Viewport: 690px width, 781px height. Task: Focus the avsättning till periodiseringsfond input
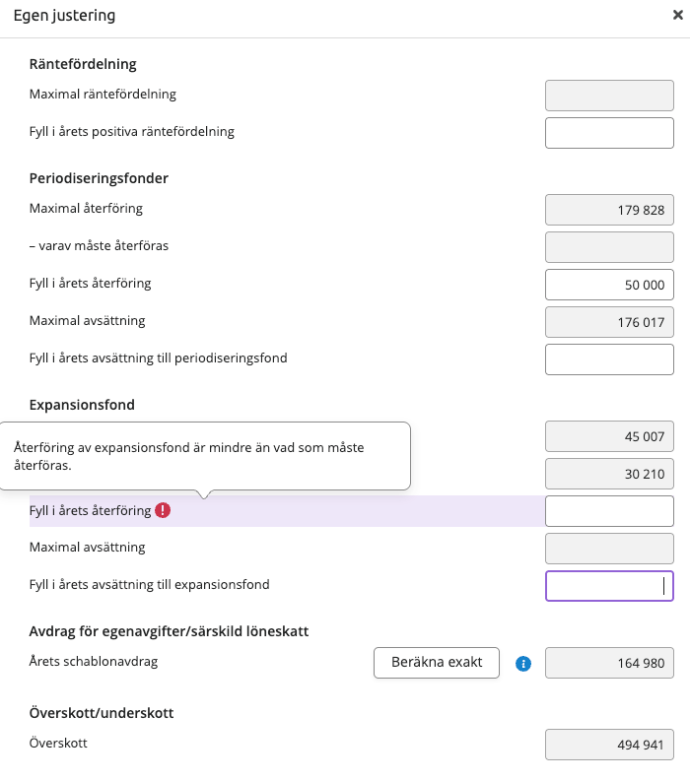click(609, 358)
